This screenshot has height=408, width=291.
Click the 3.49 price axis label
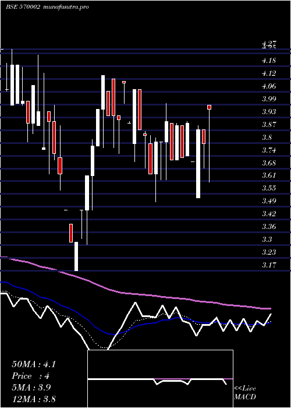click(x=269, y=201)
